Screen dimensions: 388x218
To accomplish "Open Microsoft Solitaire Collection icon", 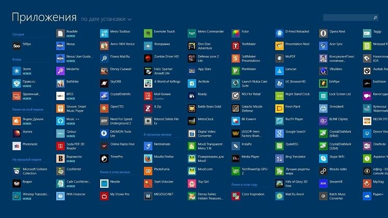I will (x=17, y=171).
